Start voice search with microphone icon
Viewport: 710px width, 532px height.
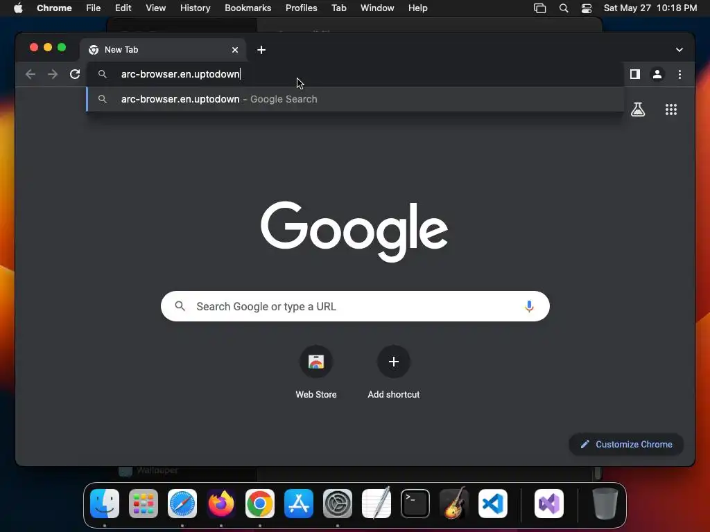(529, 306)
